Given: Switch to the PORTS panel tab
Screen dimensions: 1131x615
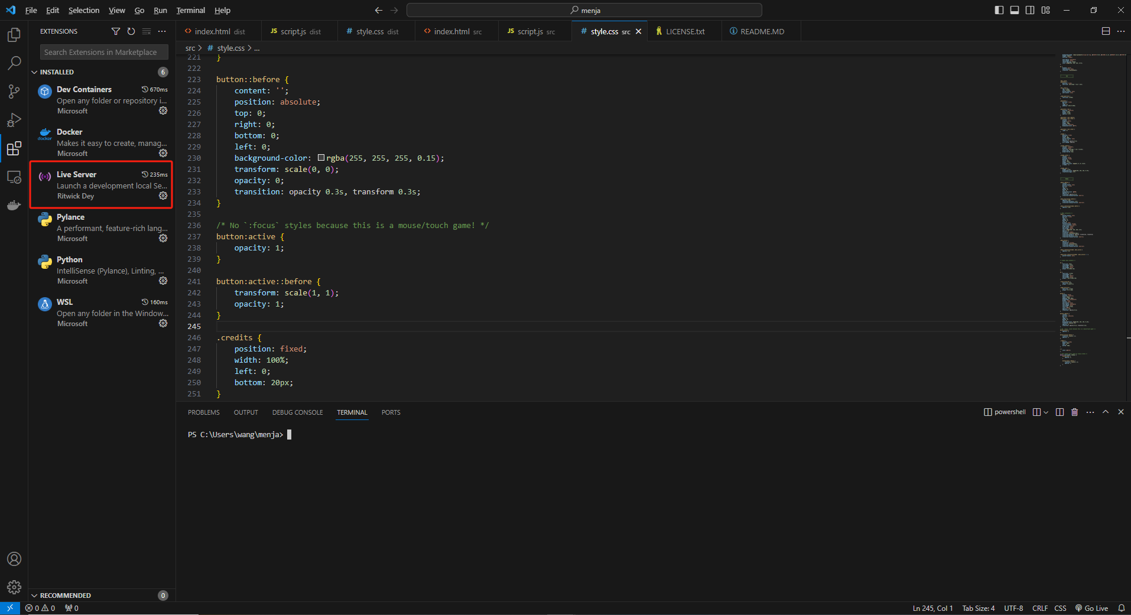Looking at the screenshot, I should coord(391,412).
